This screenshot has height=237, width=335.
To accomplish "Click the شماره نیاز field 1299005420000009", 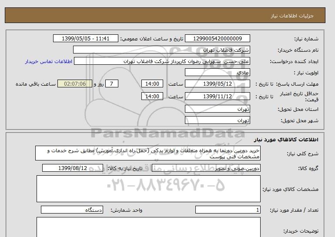I will (x=217, y=38).
